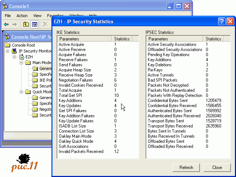Open the File menu
This screenshot has width=236, height=177.
(x=8, y=16)
